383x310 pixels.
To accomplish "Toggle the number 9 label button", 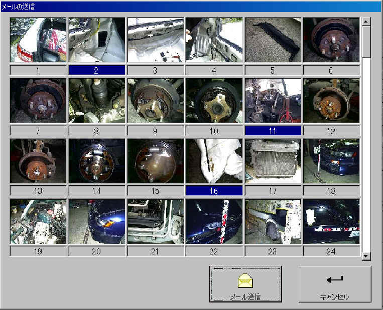I will pyautogui.click(x=156, y=131).
